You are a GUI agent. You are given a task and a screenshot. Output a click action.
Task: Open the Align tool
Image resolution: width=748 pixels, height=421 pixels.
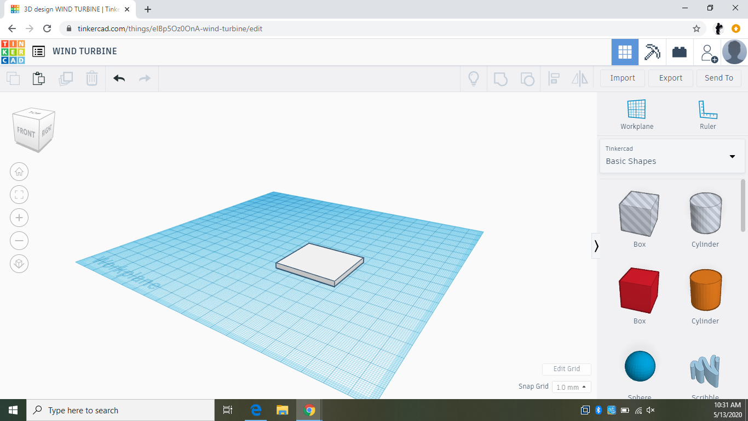coord(554,79)
